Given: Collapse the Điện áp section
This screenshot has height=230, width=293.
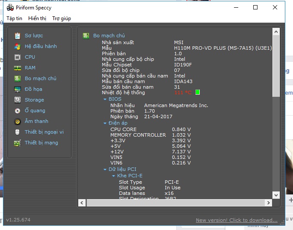Looking at the screenshot, I should [105, 123].
